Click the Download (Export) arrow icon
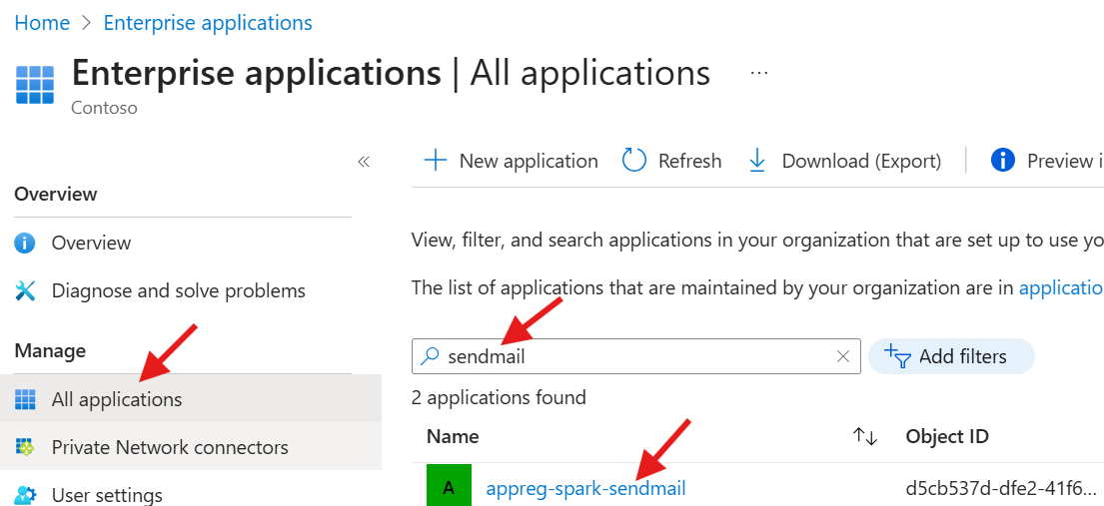This screenshot has height=506, width=1104. click(x=757, y=161)
